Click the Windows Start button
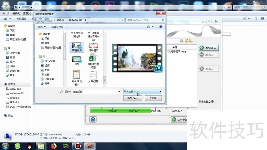Viewport: 267px width, 150px height. click(5, 146)
